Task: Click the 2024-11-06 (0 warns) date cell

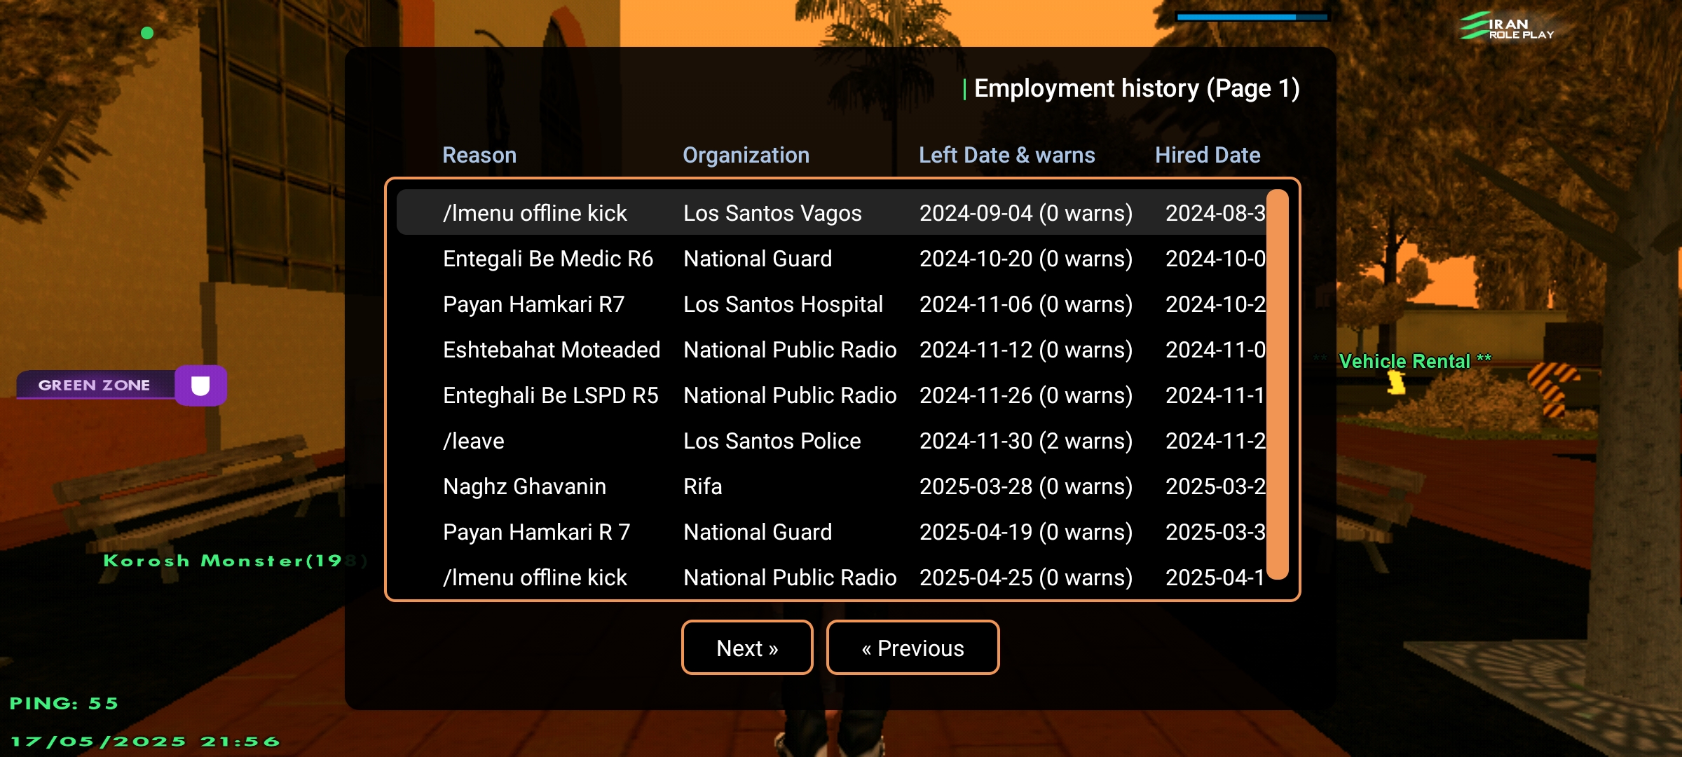Action: [1025, 304]
